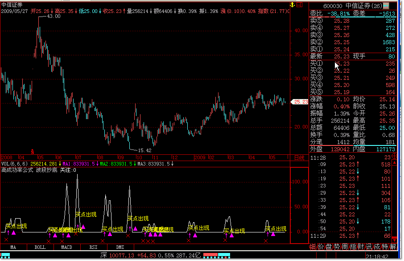Click the MA1:833931.5 volume label
The height and width of the screenshot is (261, 404).
[78, 164]
